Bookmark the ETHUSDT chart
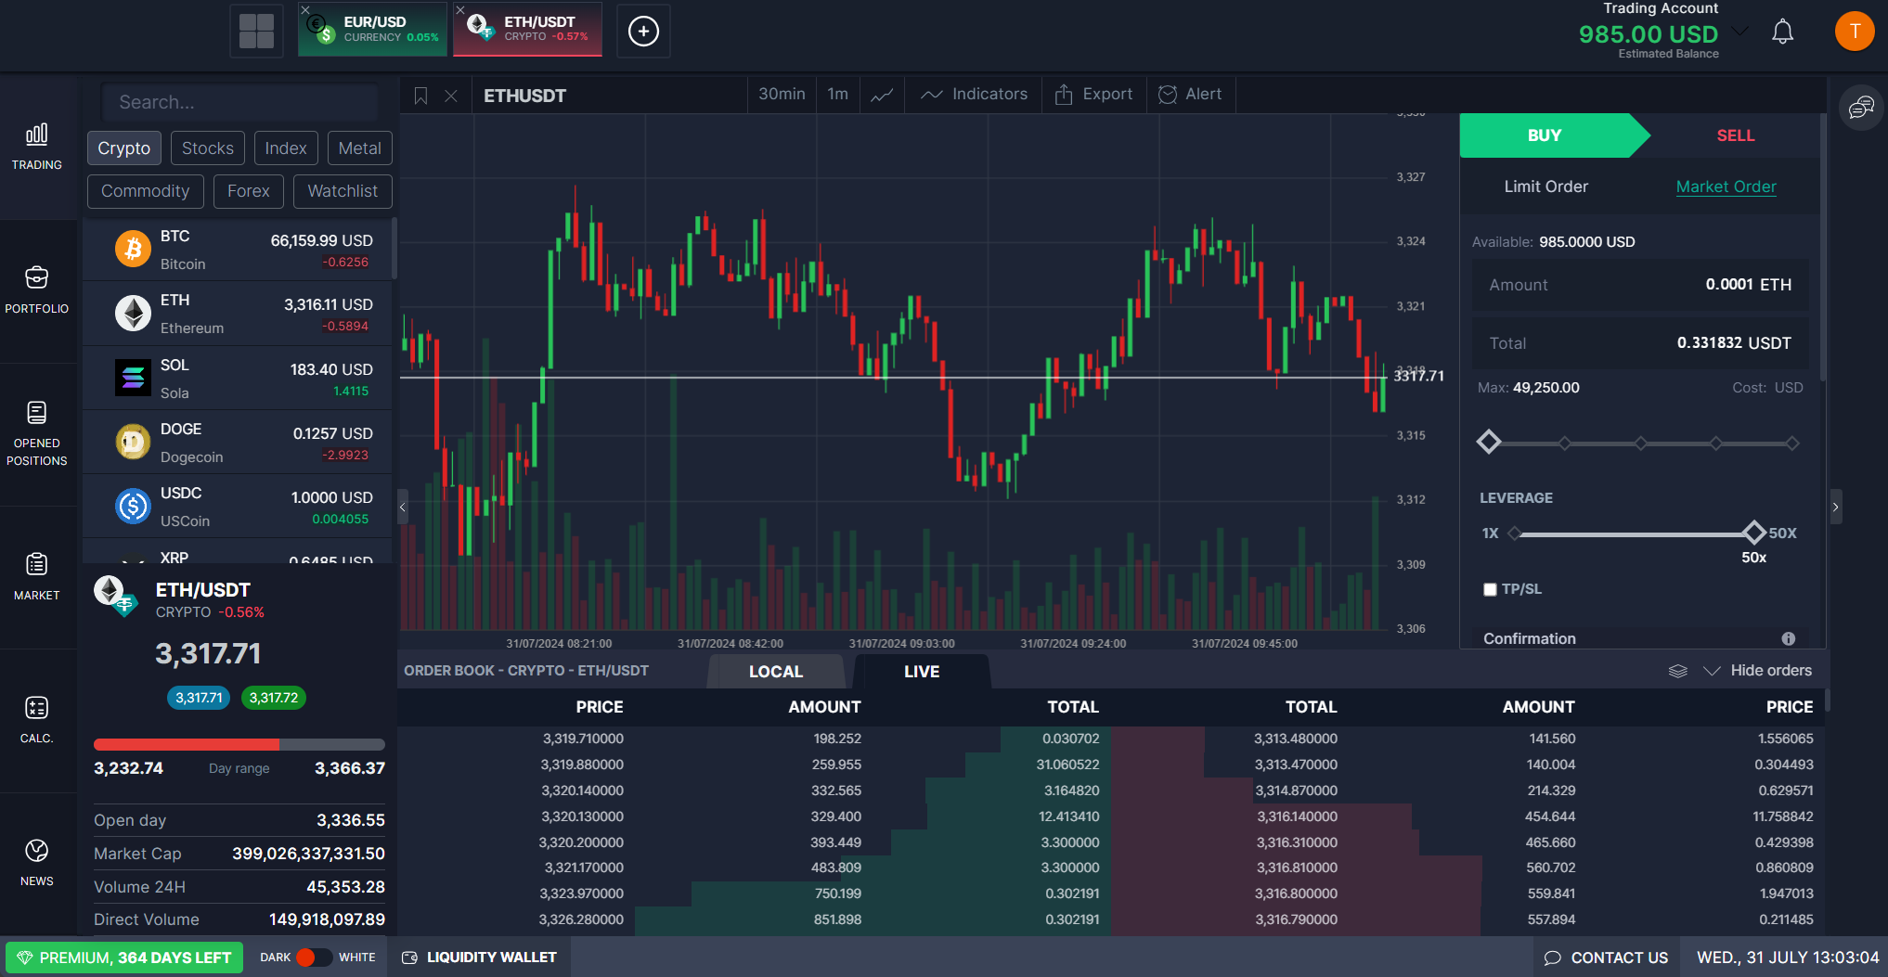Viewport: 1888px width, 977px height. pos(420,96)
